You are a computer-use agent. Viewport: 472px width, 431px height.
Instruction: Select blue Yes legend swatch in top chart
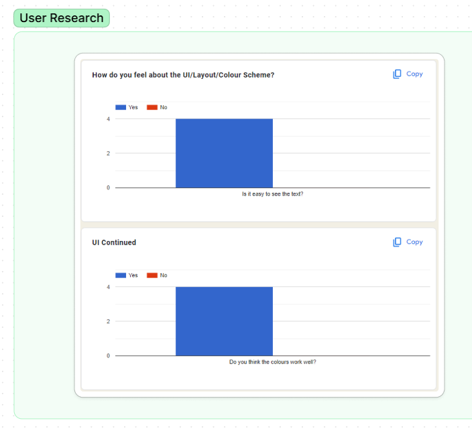tap(121, 108)
